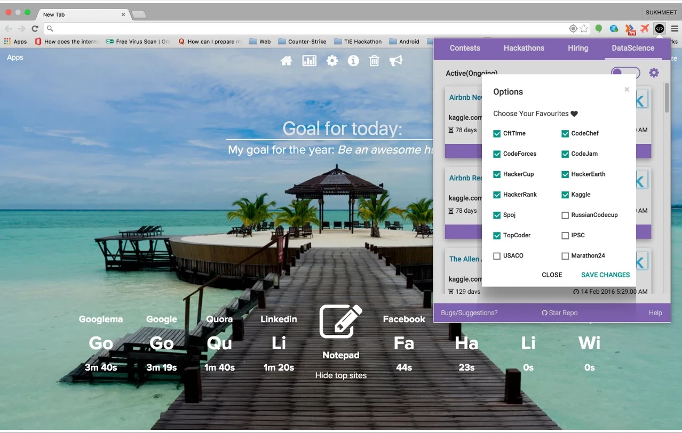Toggle the Active(Ongoing) switch
Screen dimensions: 682x433
625,73
